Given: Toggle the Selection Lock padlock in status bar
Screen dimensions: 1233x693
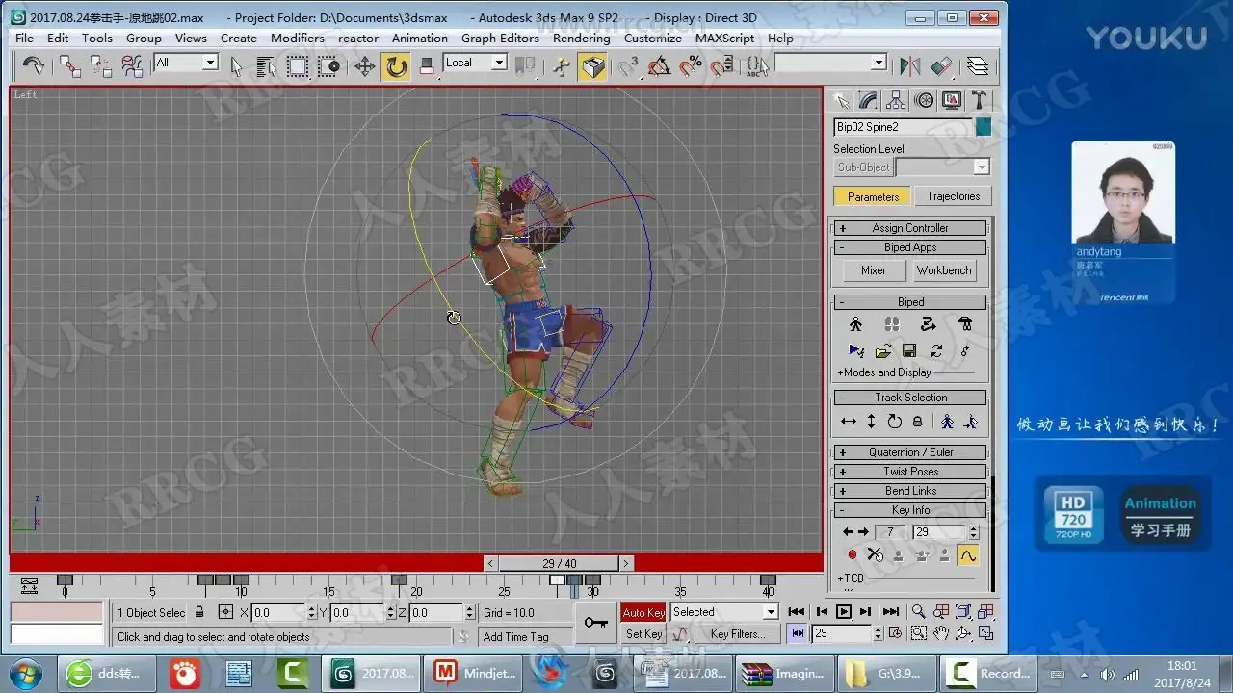Looking at the screenshot, I should [x=199, y=612].
